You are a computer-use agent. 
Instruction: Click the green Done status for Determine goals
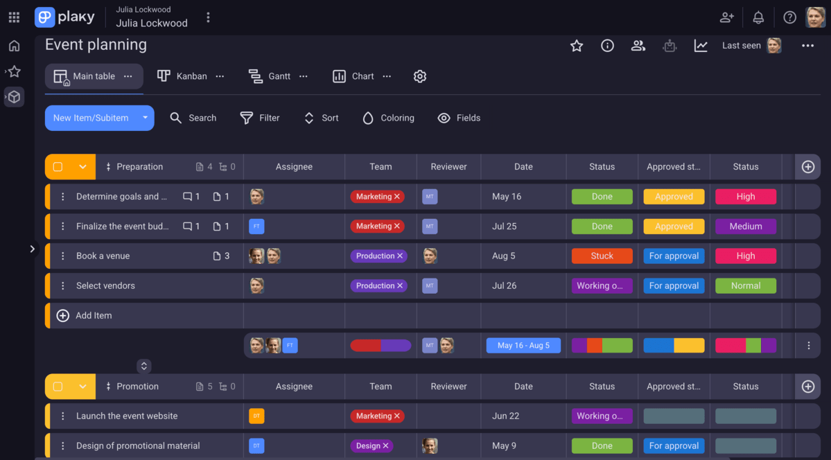[602, 196]
